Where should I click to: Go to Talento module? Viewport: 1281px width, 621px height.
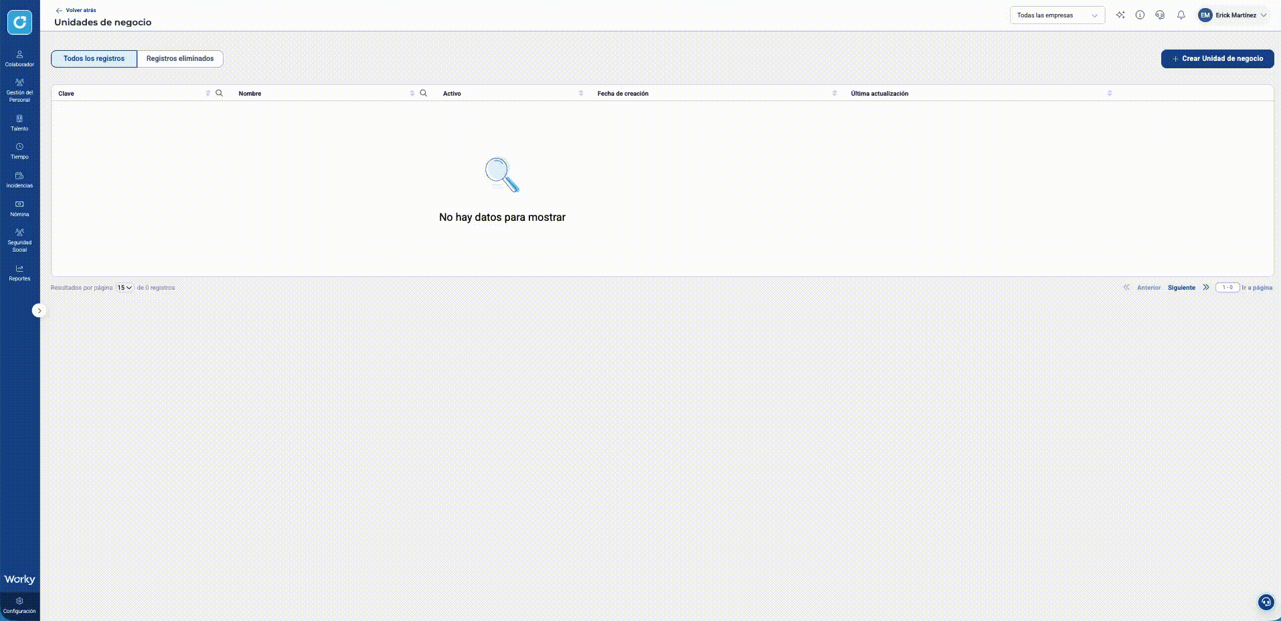click(x=19, y=123)
